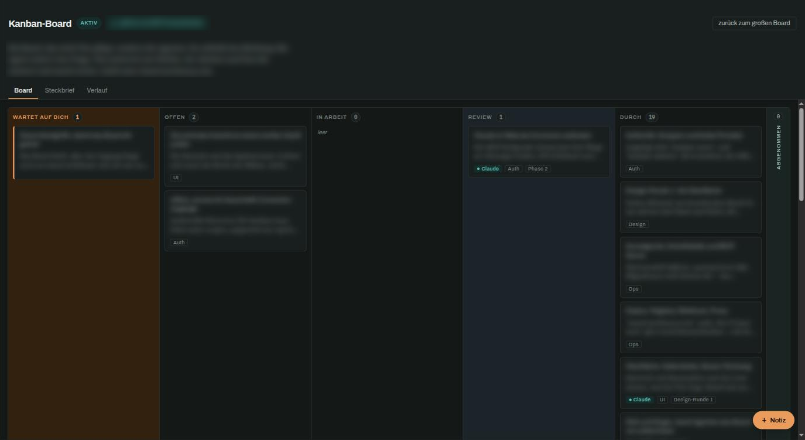Click the scrollbar up arrow
This screenshot has width=805, height=440.
(801, 104)
